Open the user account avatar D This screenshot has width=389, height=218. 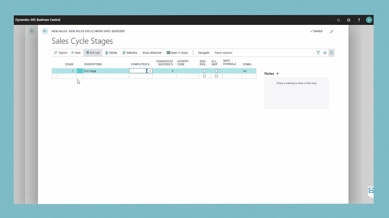pos(369,20)
